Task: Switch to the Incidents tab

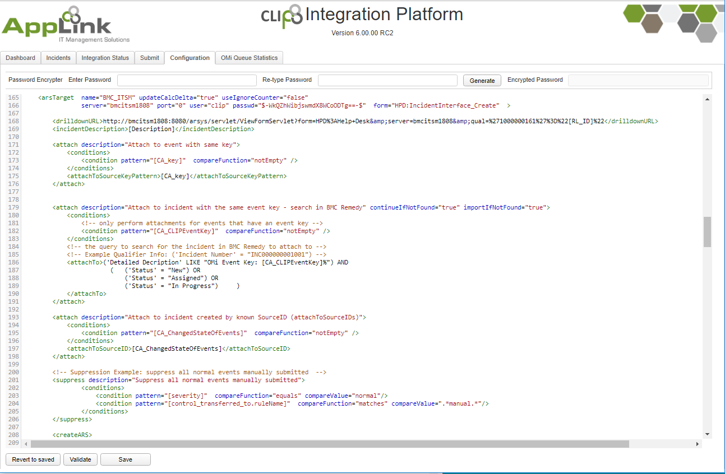Action: [x=58, y=58]
